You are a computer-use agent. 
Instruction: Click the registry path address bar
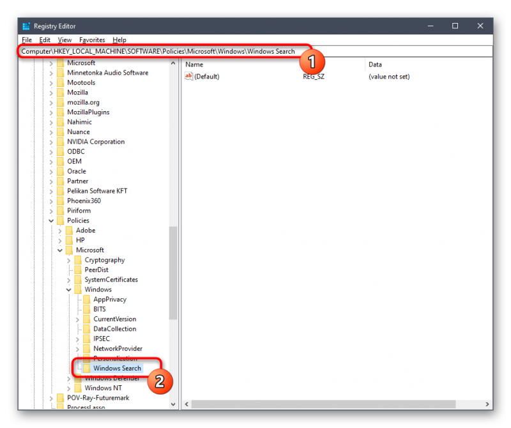click(x=255, y=52)
